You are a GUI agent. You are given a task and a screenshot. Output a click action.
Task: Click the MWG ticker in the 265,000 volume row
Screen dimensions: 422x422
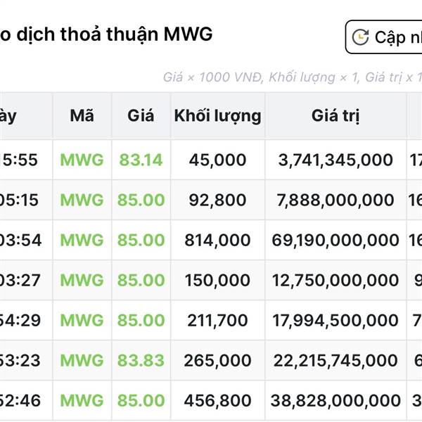pos(82,360)
